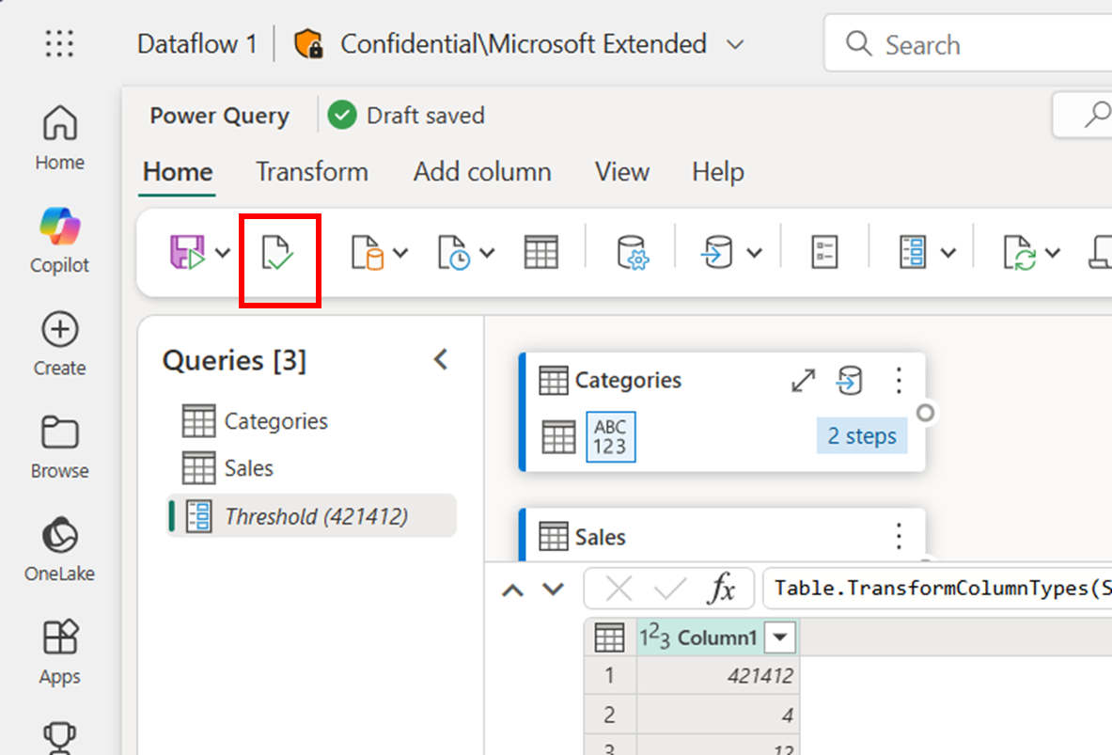This screenshot has height=755, width=1112.
Task: Open Apps in the left sidebar
Action: tap(59, 653)
